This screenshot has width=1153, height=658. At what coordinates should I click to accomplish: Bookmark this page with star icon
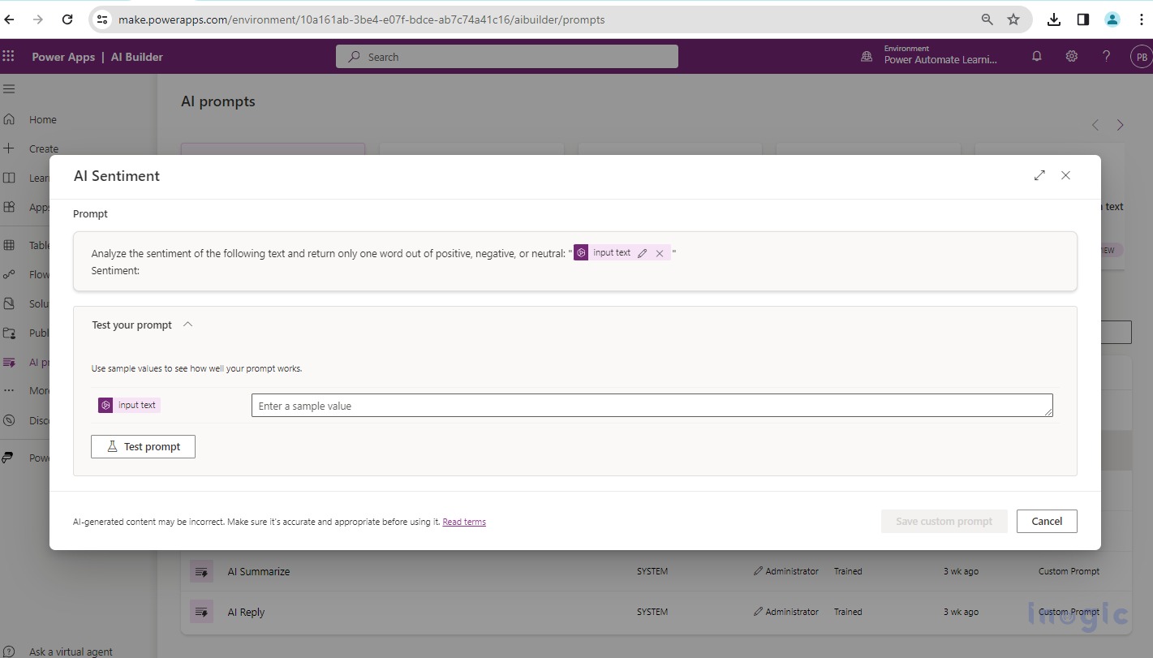click(x=1013, y=19)
